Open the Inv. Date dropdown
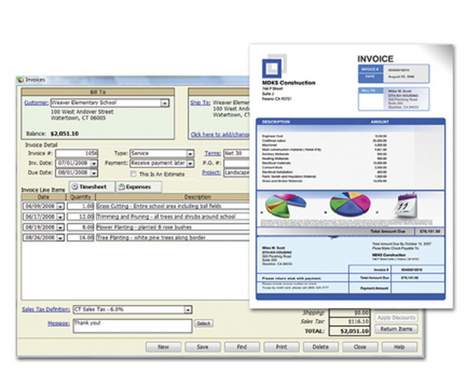This screenshot has width=466, height=388. tap(94, 163)
